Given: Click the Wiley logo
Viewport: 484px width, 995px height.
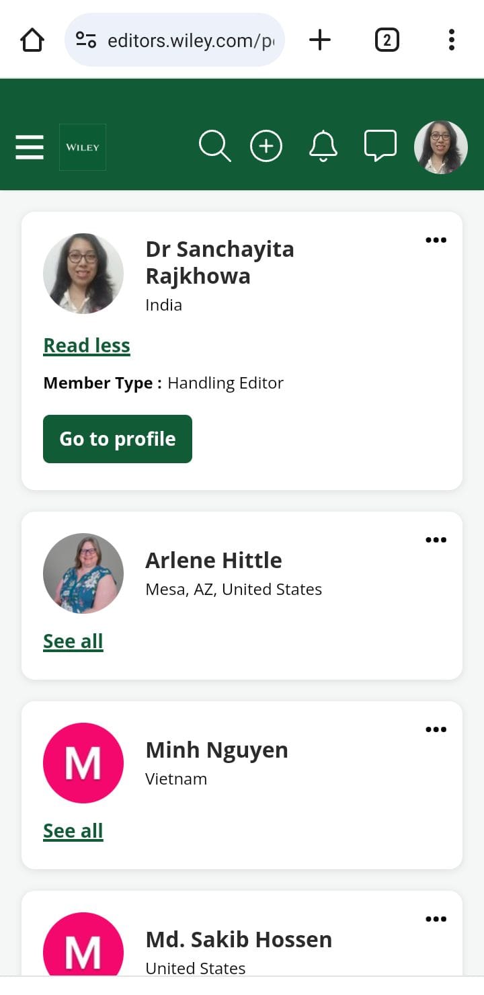Looking at the screenshot, I should tap(83, 147).
